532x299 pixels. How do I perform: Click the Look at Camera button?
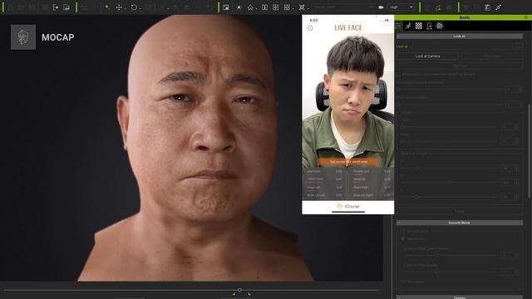coord(427,56)
